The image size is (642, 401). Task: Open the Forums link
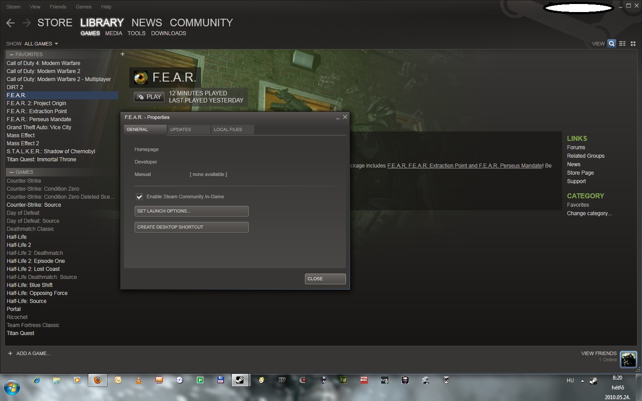pos(576,147)
